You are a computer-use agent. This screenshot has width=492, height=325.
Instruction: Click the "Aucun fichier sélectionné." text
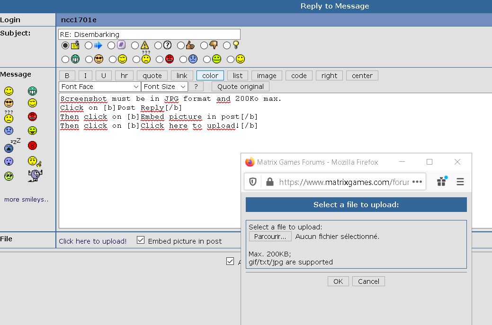(337, 237)
